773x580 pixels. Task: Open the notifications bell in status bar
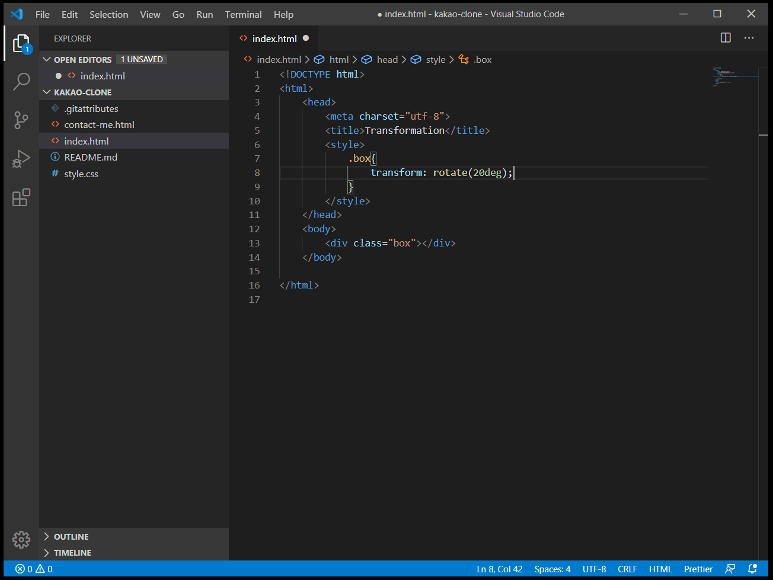click(752, 569)
